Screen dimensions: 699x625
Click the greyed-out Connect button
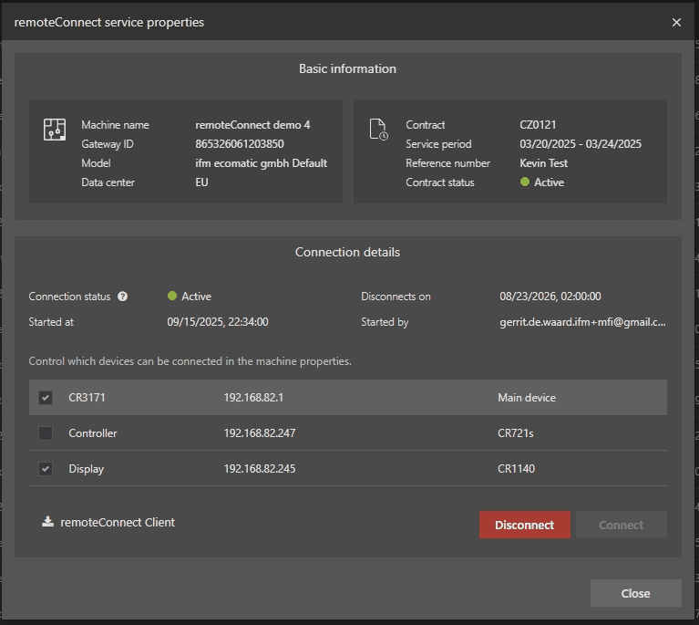[x=621, y=525]
